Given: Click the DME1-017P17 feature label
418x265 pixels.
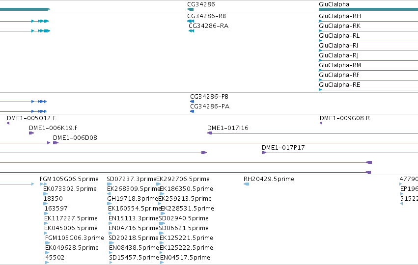Looking at the screenshot, I should (x=283, y=148).
